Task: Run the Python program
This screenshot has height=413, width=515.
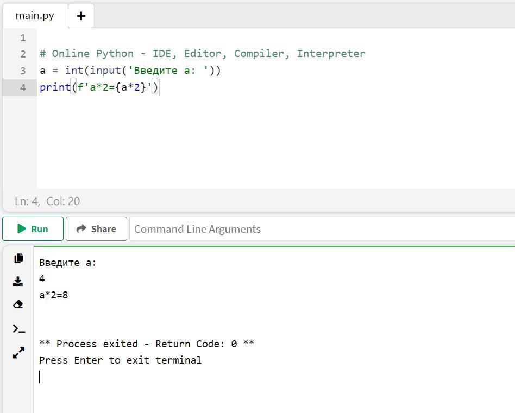Action: tap(33, 228)
